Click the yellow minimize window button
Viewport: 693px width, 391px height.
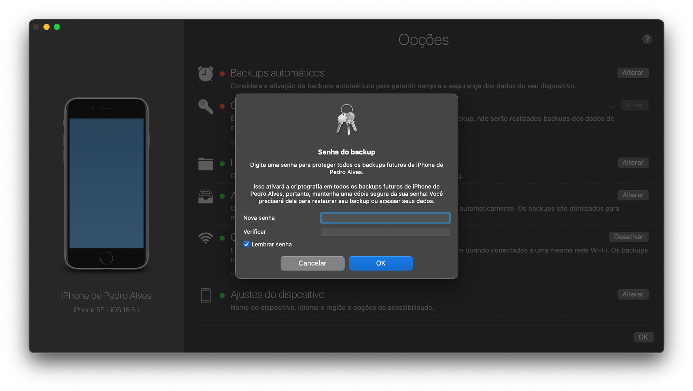[x=46, y=27]
